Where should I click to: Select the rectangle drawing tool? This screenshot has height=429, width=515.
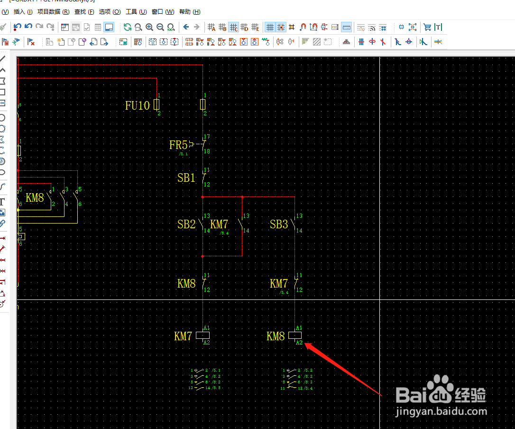3,93
